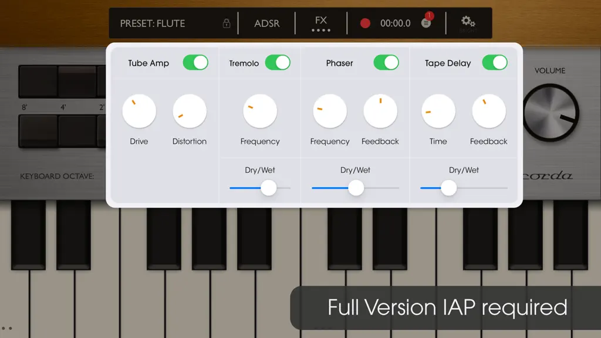The width and height of the screenshot is (601, 338).
Task: Click the Tape Delay Time knob
Action: [x=438, y=111]
